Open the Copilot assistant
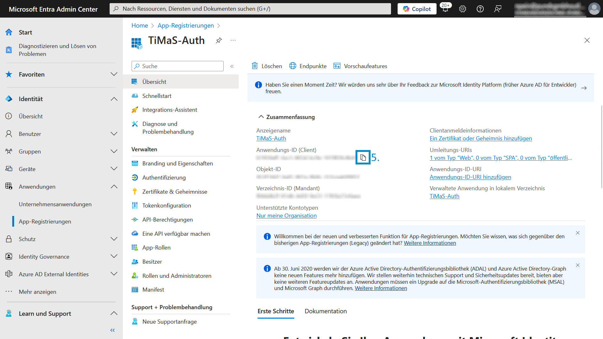The image size is (603, 339). [417, 9]
